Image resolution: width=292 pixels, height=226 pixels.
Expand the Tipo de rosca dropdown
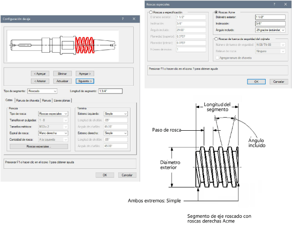pos(53,114)
